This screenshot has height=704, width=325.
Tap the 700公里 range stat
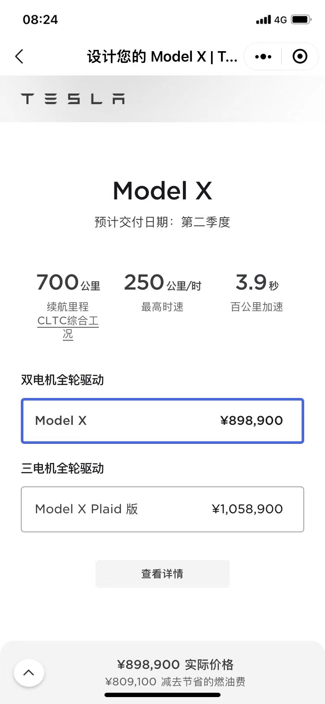[68, 283]
